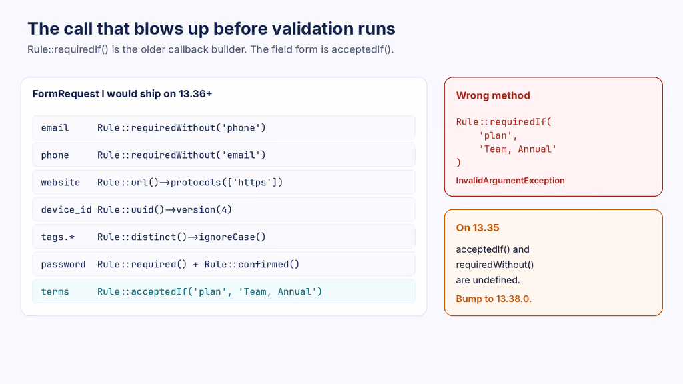This screenshot has width=683, height=384.
Task: Select the "InvalidArgumentException" label
Action: pyautogui.click(x=510, y=181)
